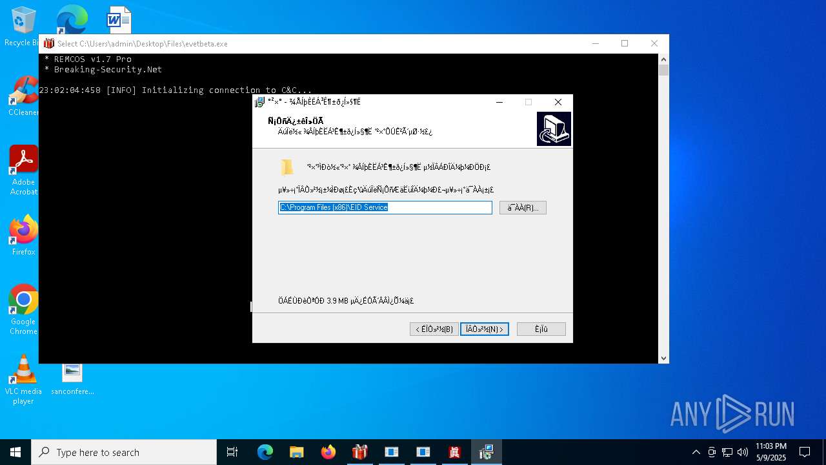
Task: Select the first window-icon taskbar app
Action: (392, 452)
